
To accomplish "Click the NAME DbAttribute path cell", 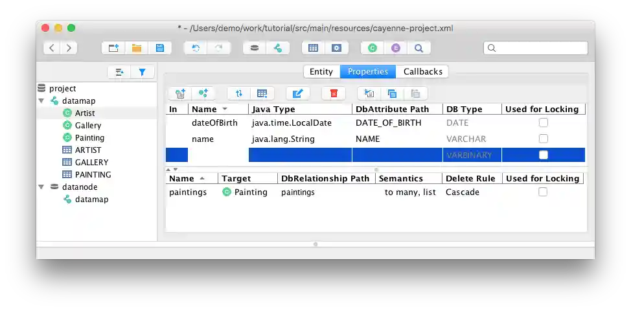I will [x=398, y=139].
